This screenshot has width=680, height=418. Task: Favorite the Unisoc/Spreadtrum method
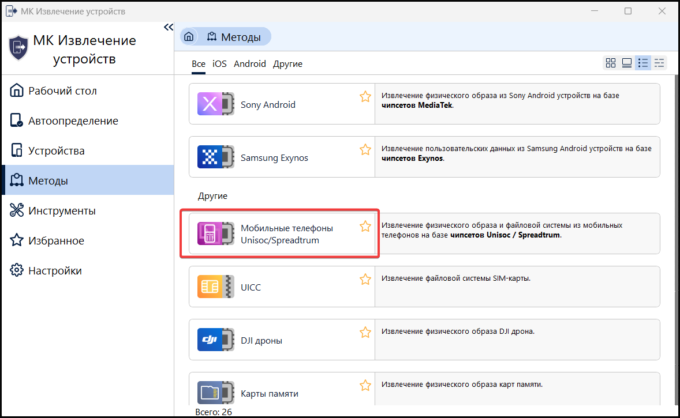[x=365, y=226]
